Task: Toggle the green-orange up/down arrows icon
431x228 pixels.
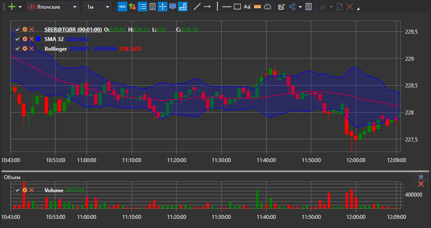Action: pyautogui.click(x=132, y=7)
